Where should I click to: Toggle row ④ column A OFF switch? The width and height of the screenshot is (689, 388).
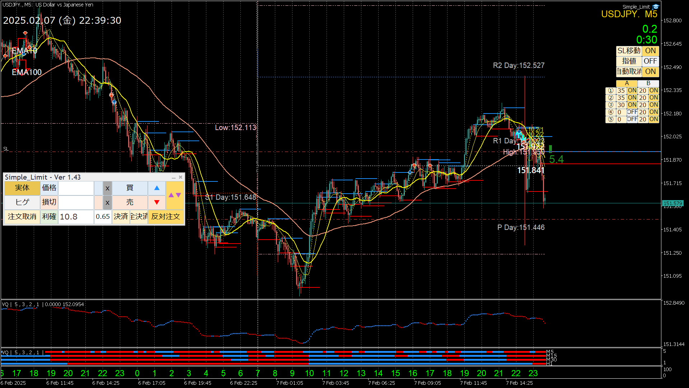(632, 112)
